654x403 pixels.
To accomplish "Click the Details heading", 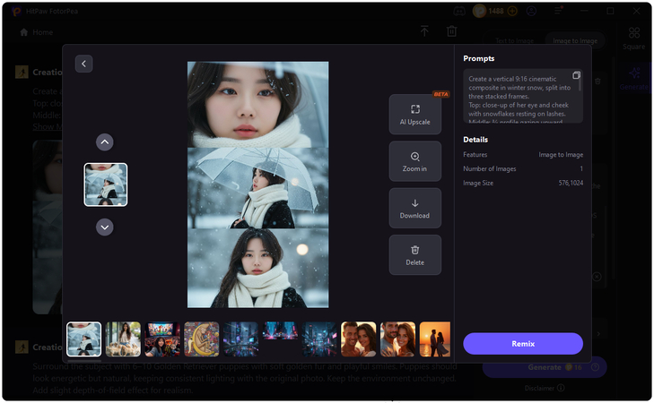I will (475, 140).
